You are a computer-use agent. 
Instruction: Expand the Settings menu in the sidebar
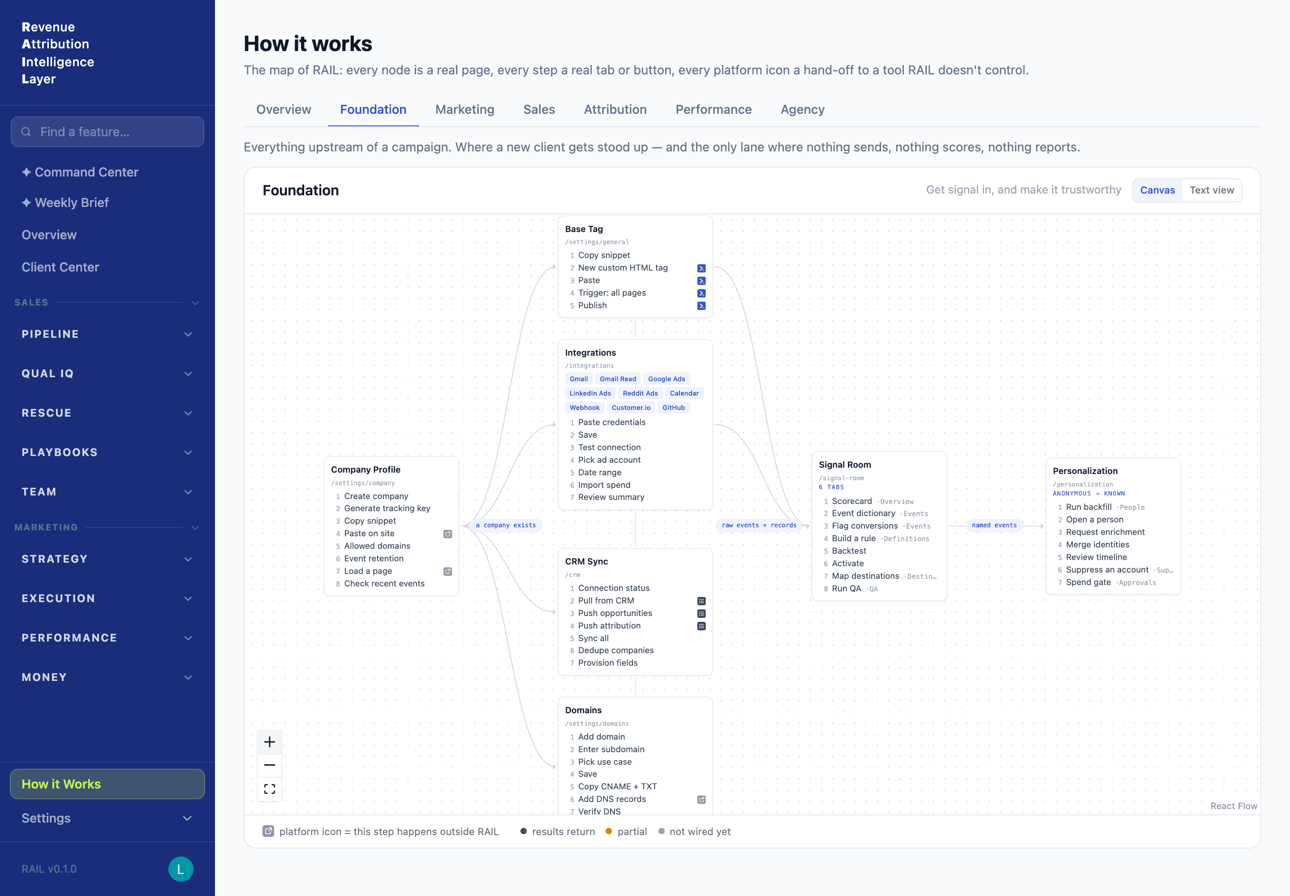[107, 818]
